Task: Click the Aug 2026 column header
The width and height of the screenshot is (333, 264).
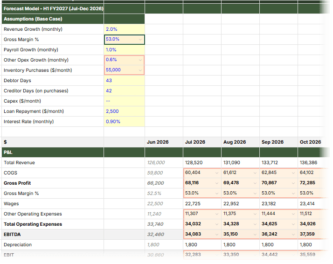Action: tap(240, 142)
